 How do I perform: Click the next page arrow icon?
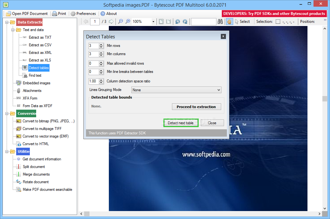(111, 22)
